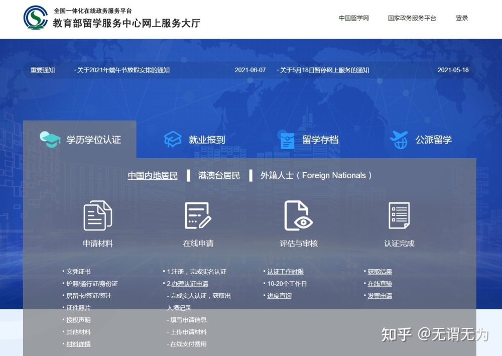The width and height of the screenshot is (502, 356).
Task: Open the 就业报到 tab
Action: pyautogui.click(x=194, y=140)
